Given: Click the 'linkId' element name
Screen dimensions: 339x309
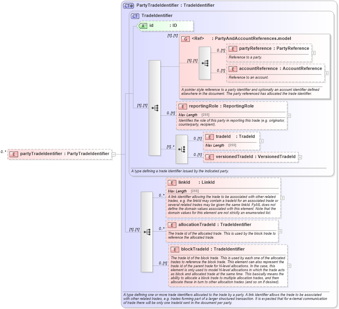Looking at the screenshot, I should (x=184, y=182).
